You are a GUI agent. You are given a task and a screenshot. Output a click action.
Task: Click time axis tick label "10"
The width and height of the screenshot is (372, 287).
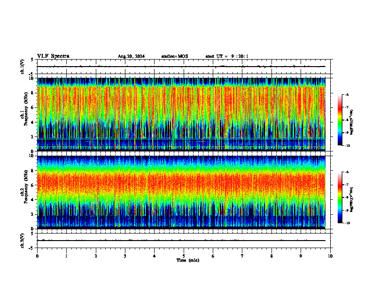330,256
